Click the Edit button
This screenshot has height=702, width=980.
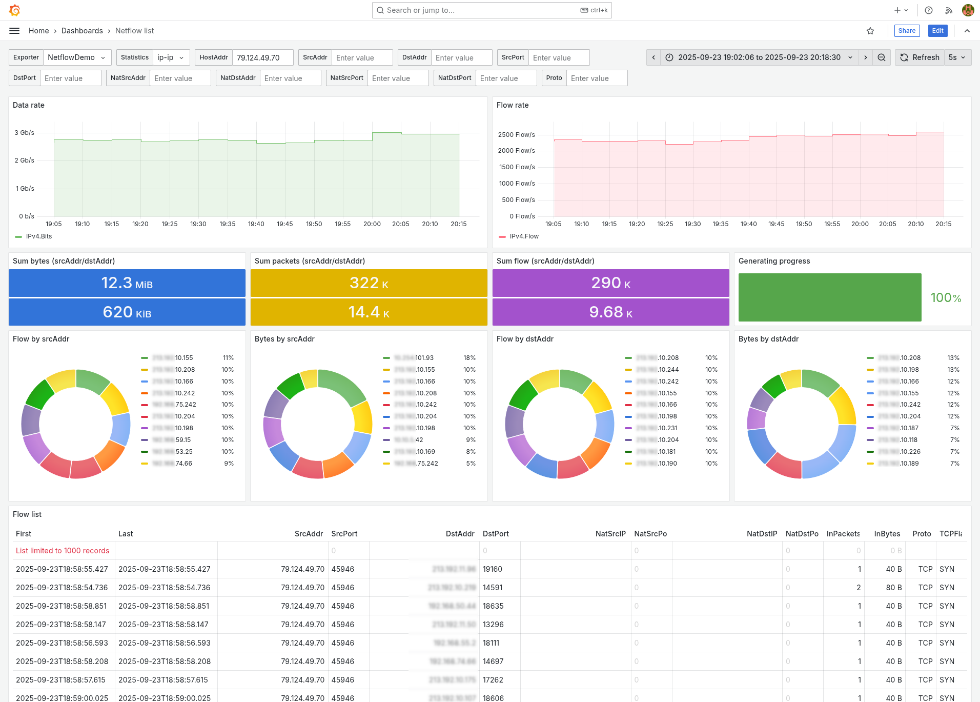[937, 31]
